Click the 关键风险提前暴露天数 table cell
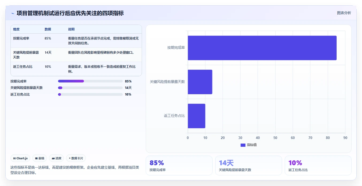The width and height of the screenshot is (362, 186). point(26,55)
